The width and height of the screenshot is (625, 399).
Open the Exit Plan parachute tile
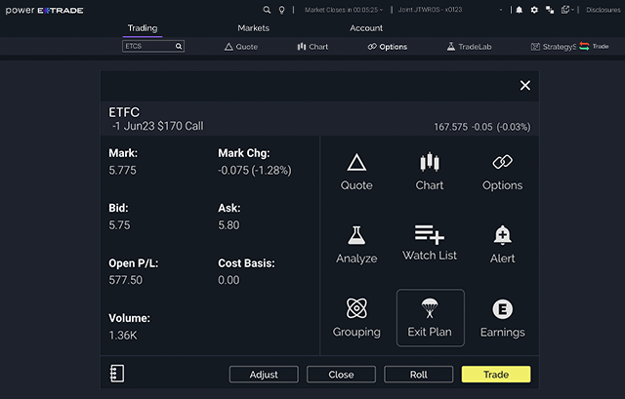(x=430, y=318)
